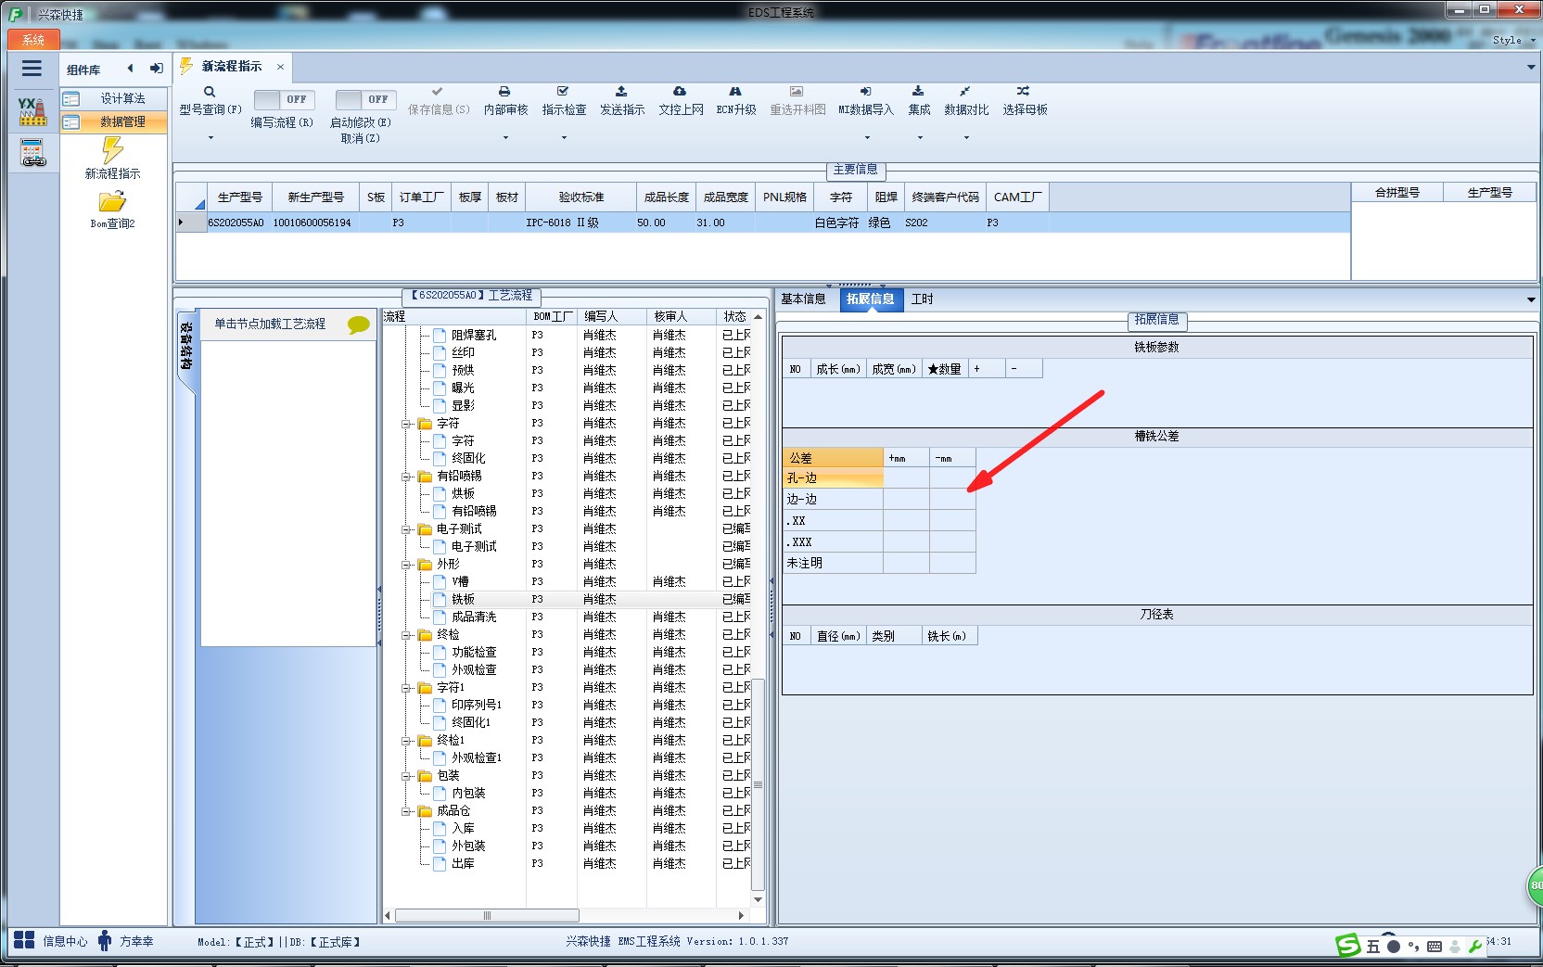
Task: Open the MI数据导入 dropdown arrow
Action: [x=867, y=138]
